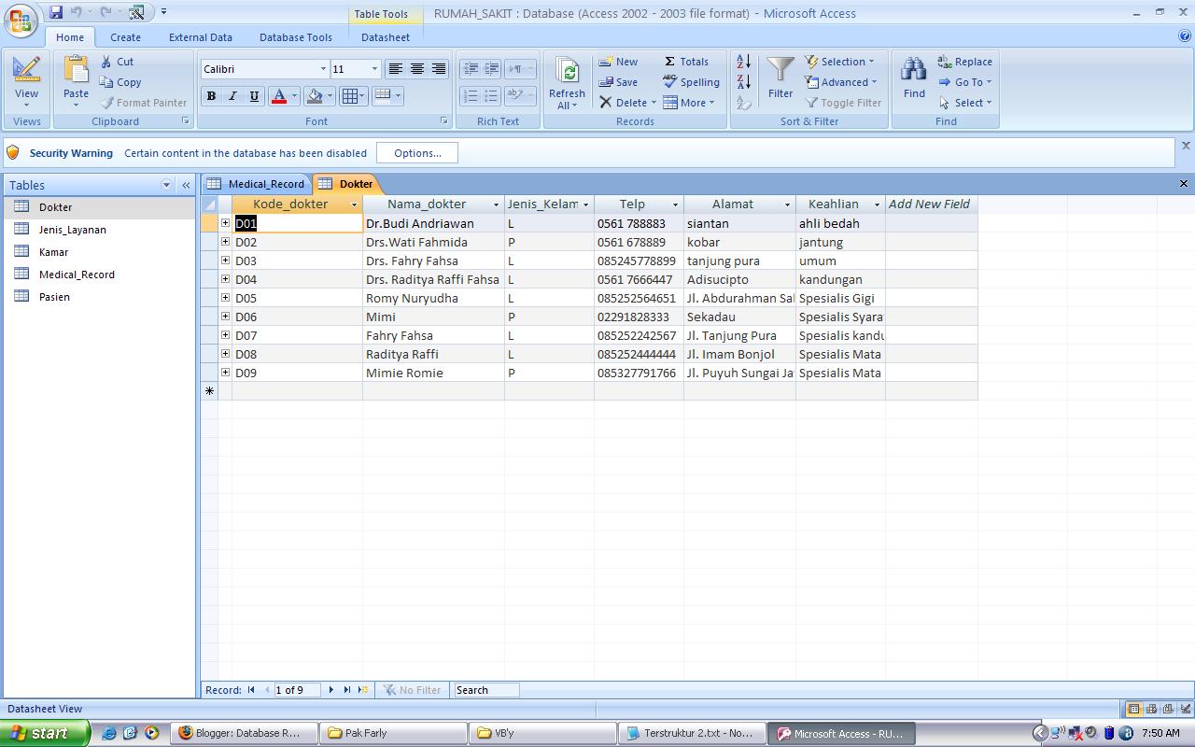Open the font name combo box
Viewport: 1195px width, 747px height.
pyautogui.click(x=264, y=69)
